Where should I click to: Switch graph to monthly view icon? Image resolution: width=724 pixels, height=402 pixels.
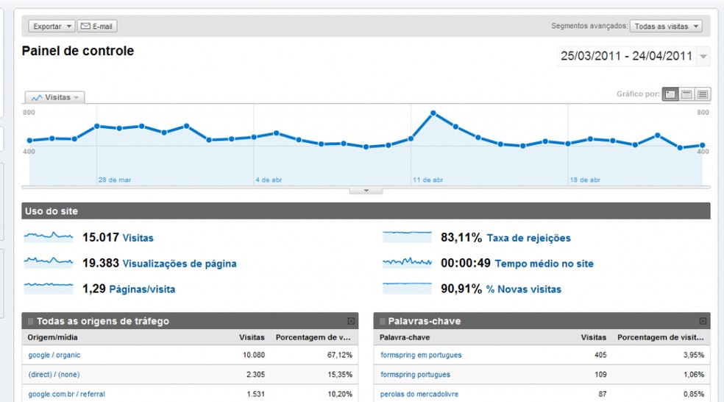(703, 94)
